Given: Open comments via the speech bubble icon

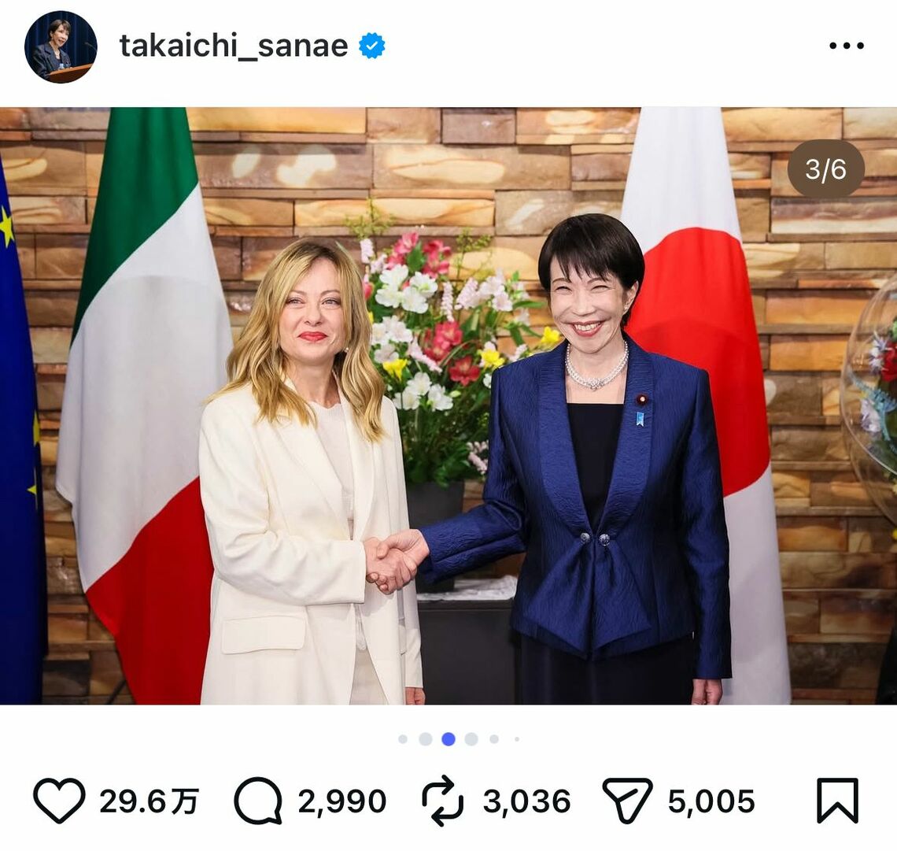Looking at the screenshot, I should (x=258, y=800).
